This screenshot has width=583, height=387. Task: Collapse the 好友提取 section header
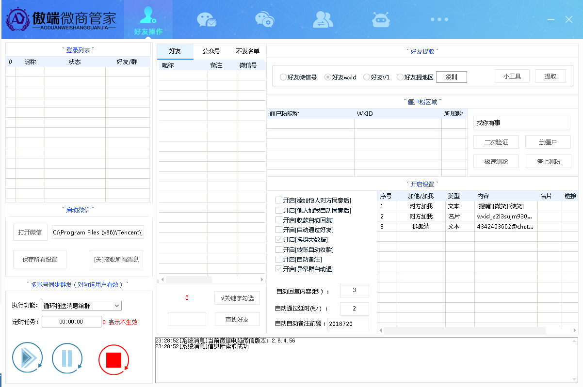422,51
